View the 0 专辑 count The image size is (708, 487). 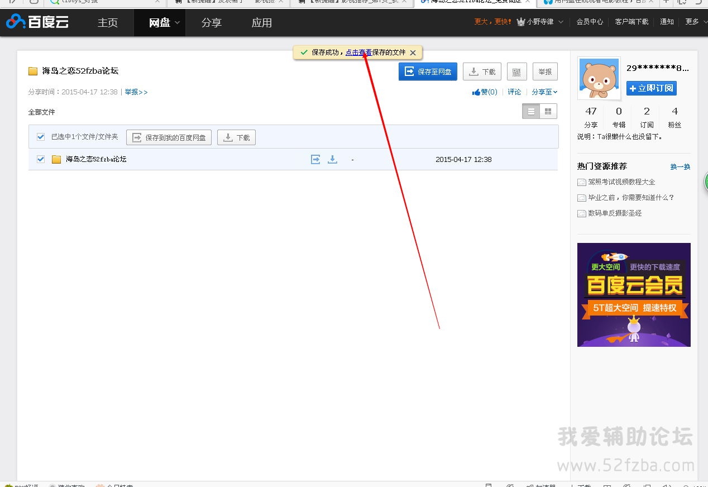[x=619, y=117]
